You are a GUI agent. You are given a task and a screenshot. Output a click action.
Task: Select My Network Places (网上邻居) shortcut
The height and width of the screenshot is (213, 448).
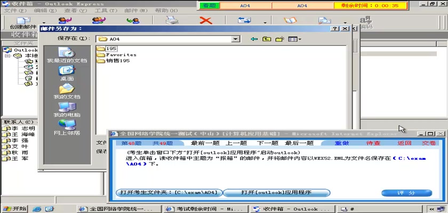point(67,127)
